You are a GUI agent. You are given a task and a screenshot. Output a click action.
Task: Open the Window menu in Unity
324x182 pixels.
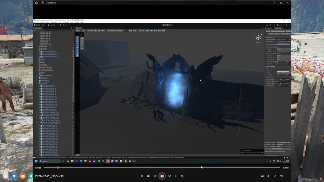77,22
